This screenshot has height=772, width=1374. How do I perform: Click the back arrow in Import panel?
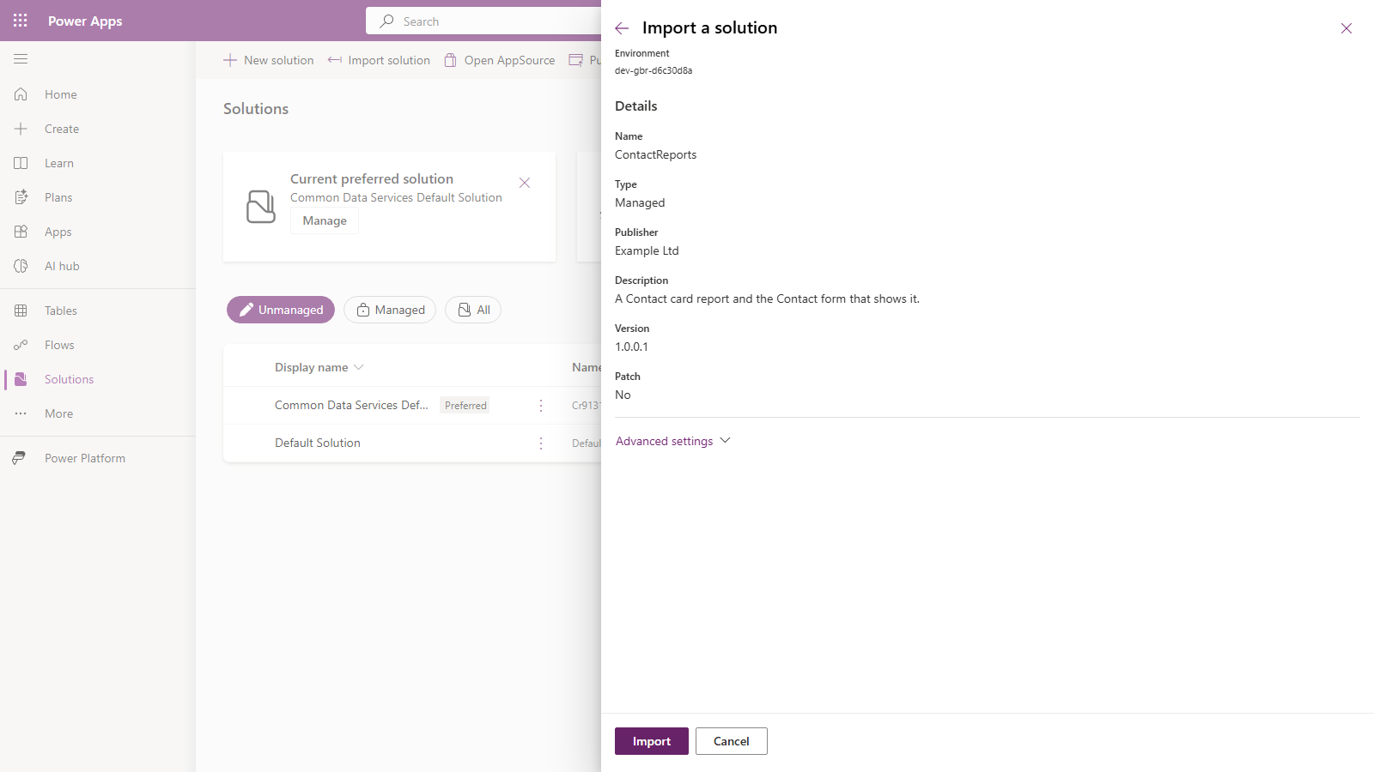point(622,28)
